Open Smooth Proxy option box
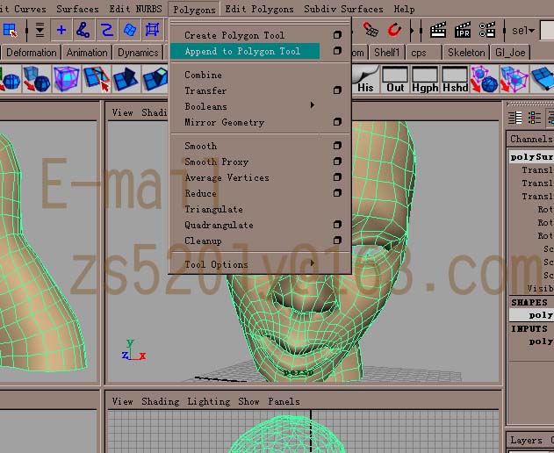The image size is (554, 453). (337, 162)
